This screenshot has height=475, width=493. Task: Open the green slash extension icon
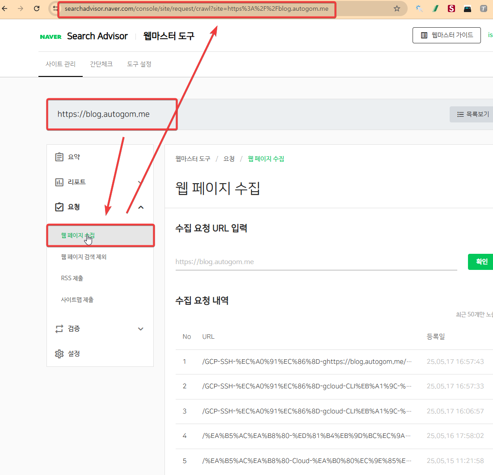[435, 8]
